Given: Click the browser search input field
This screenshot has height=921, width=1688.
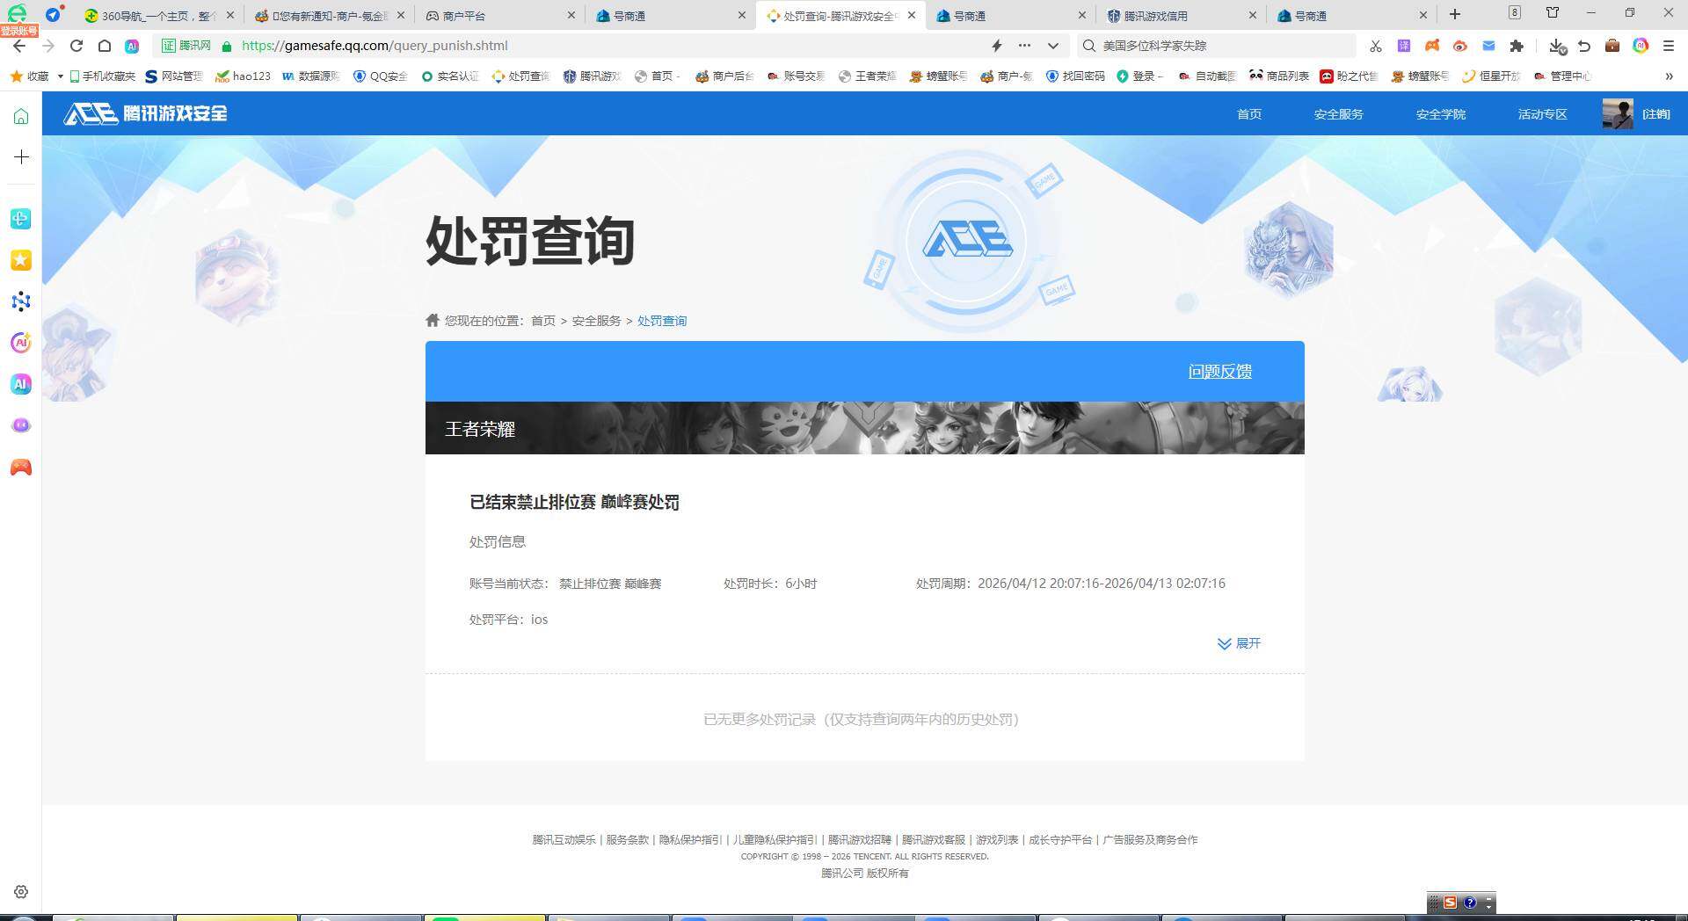Looking at the screenshot, I should [x=1213, y=46].
